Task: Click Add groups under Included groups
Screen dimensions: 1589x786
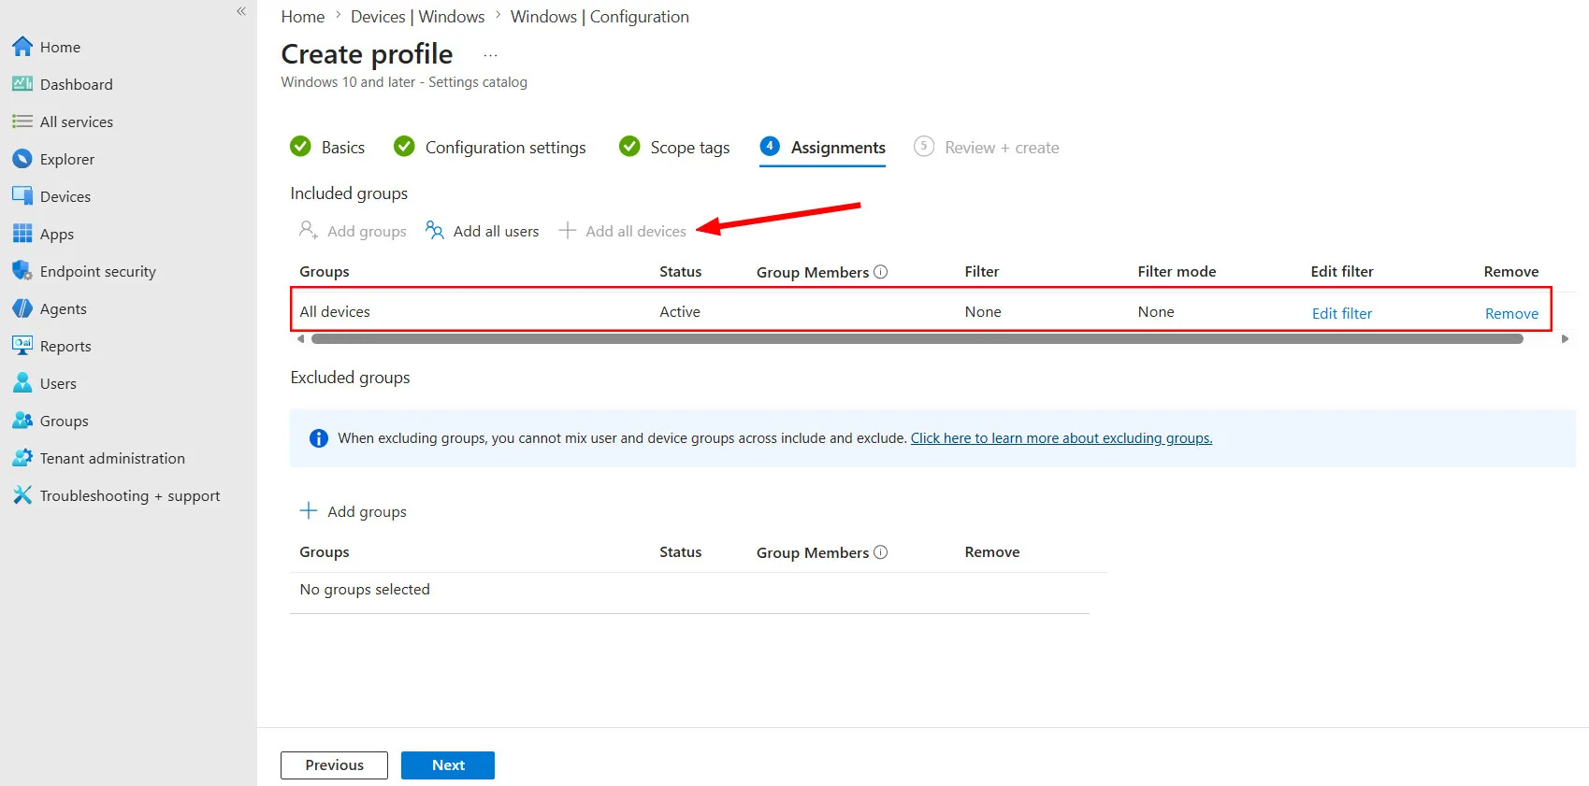Action: point(353,231)
